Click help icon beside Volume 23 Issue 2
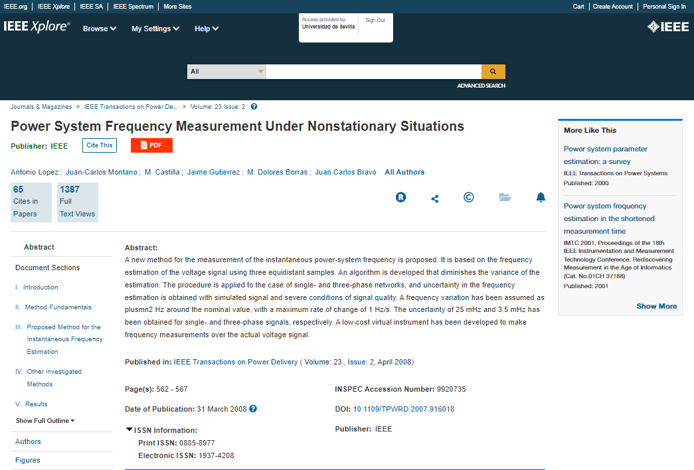Viewport: 694px width, 470px height. pyautogui.click(x=254, y=106)
